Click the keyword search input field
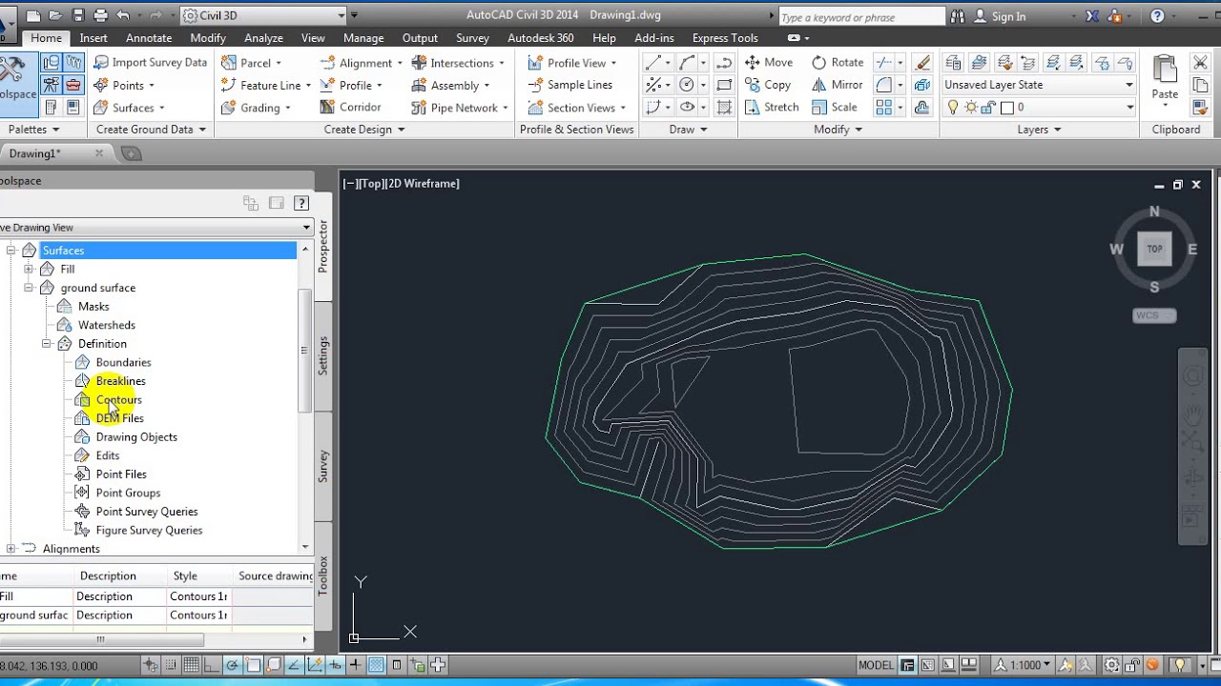Image resolution: width=1221 pixels, height=686 pixels. [861, 17]
